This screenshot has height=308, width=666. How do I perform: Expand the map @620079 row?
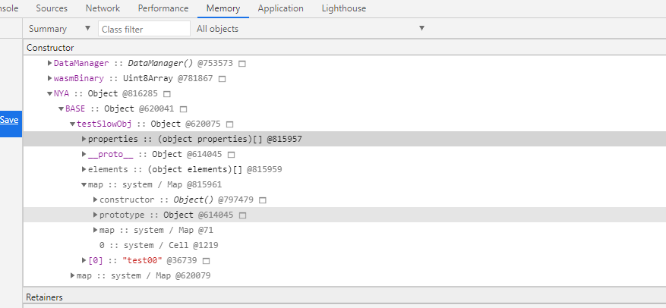point(73,275)
